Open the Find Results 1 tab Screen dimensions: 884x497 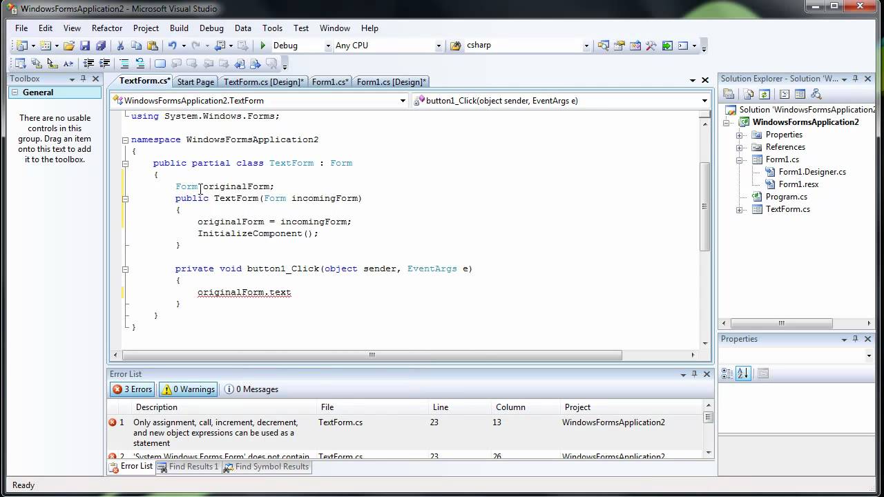pyautogui.click(x=188, y=467)
